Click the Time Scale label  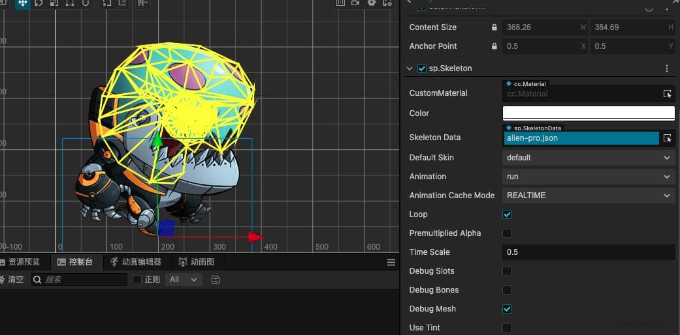(x=429, y=252)
